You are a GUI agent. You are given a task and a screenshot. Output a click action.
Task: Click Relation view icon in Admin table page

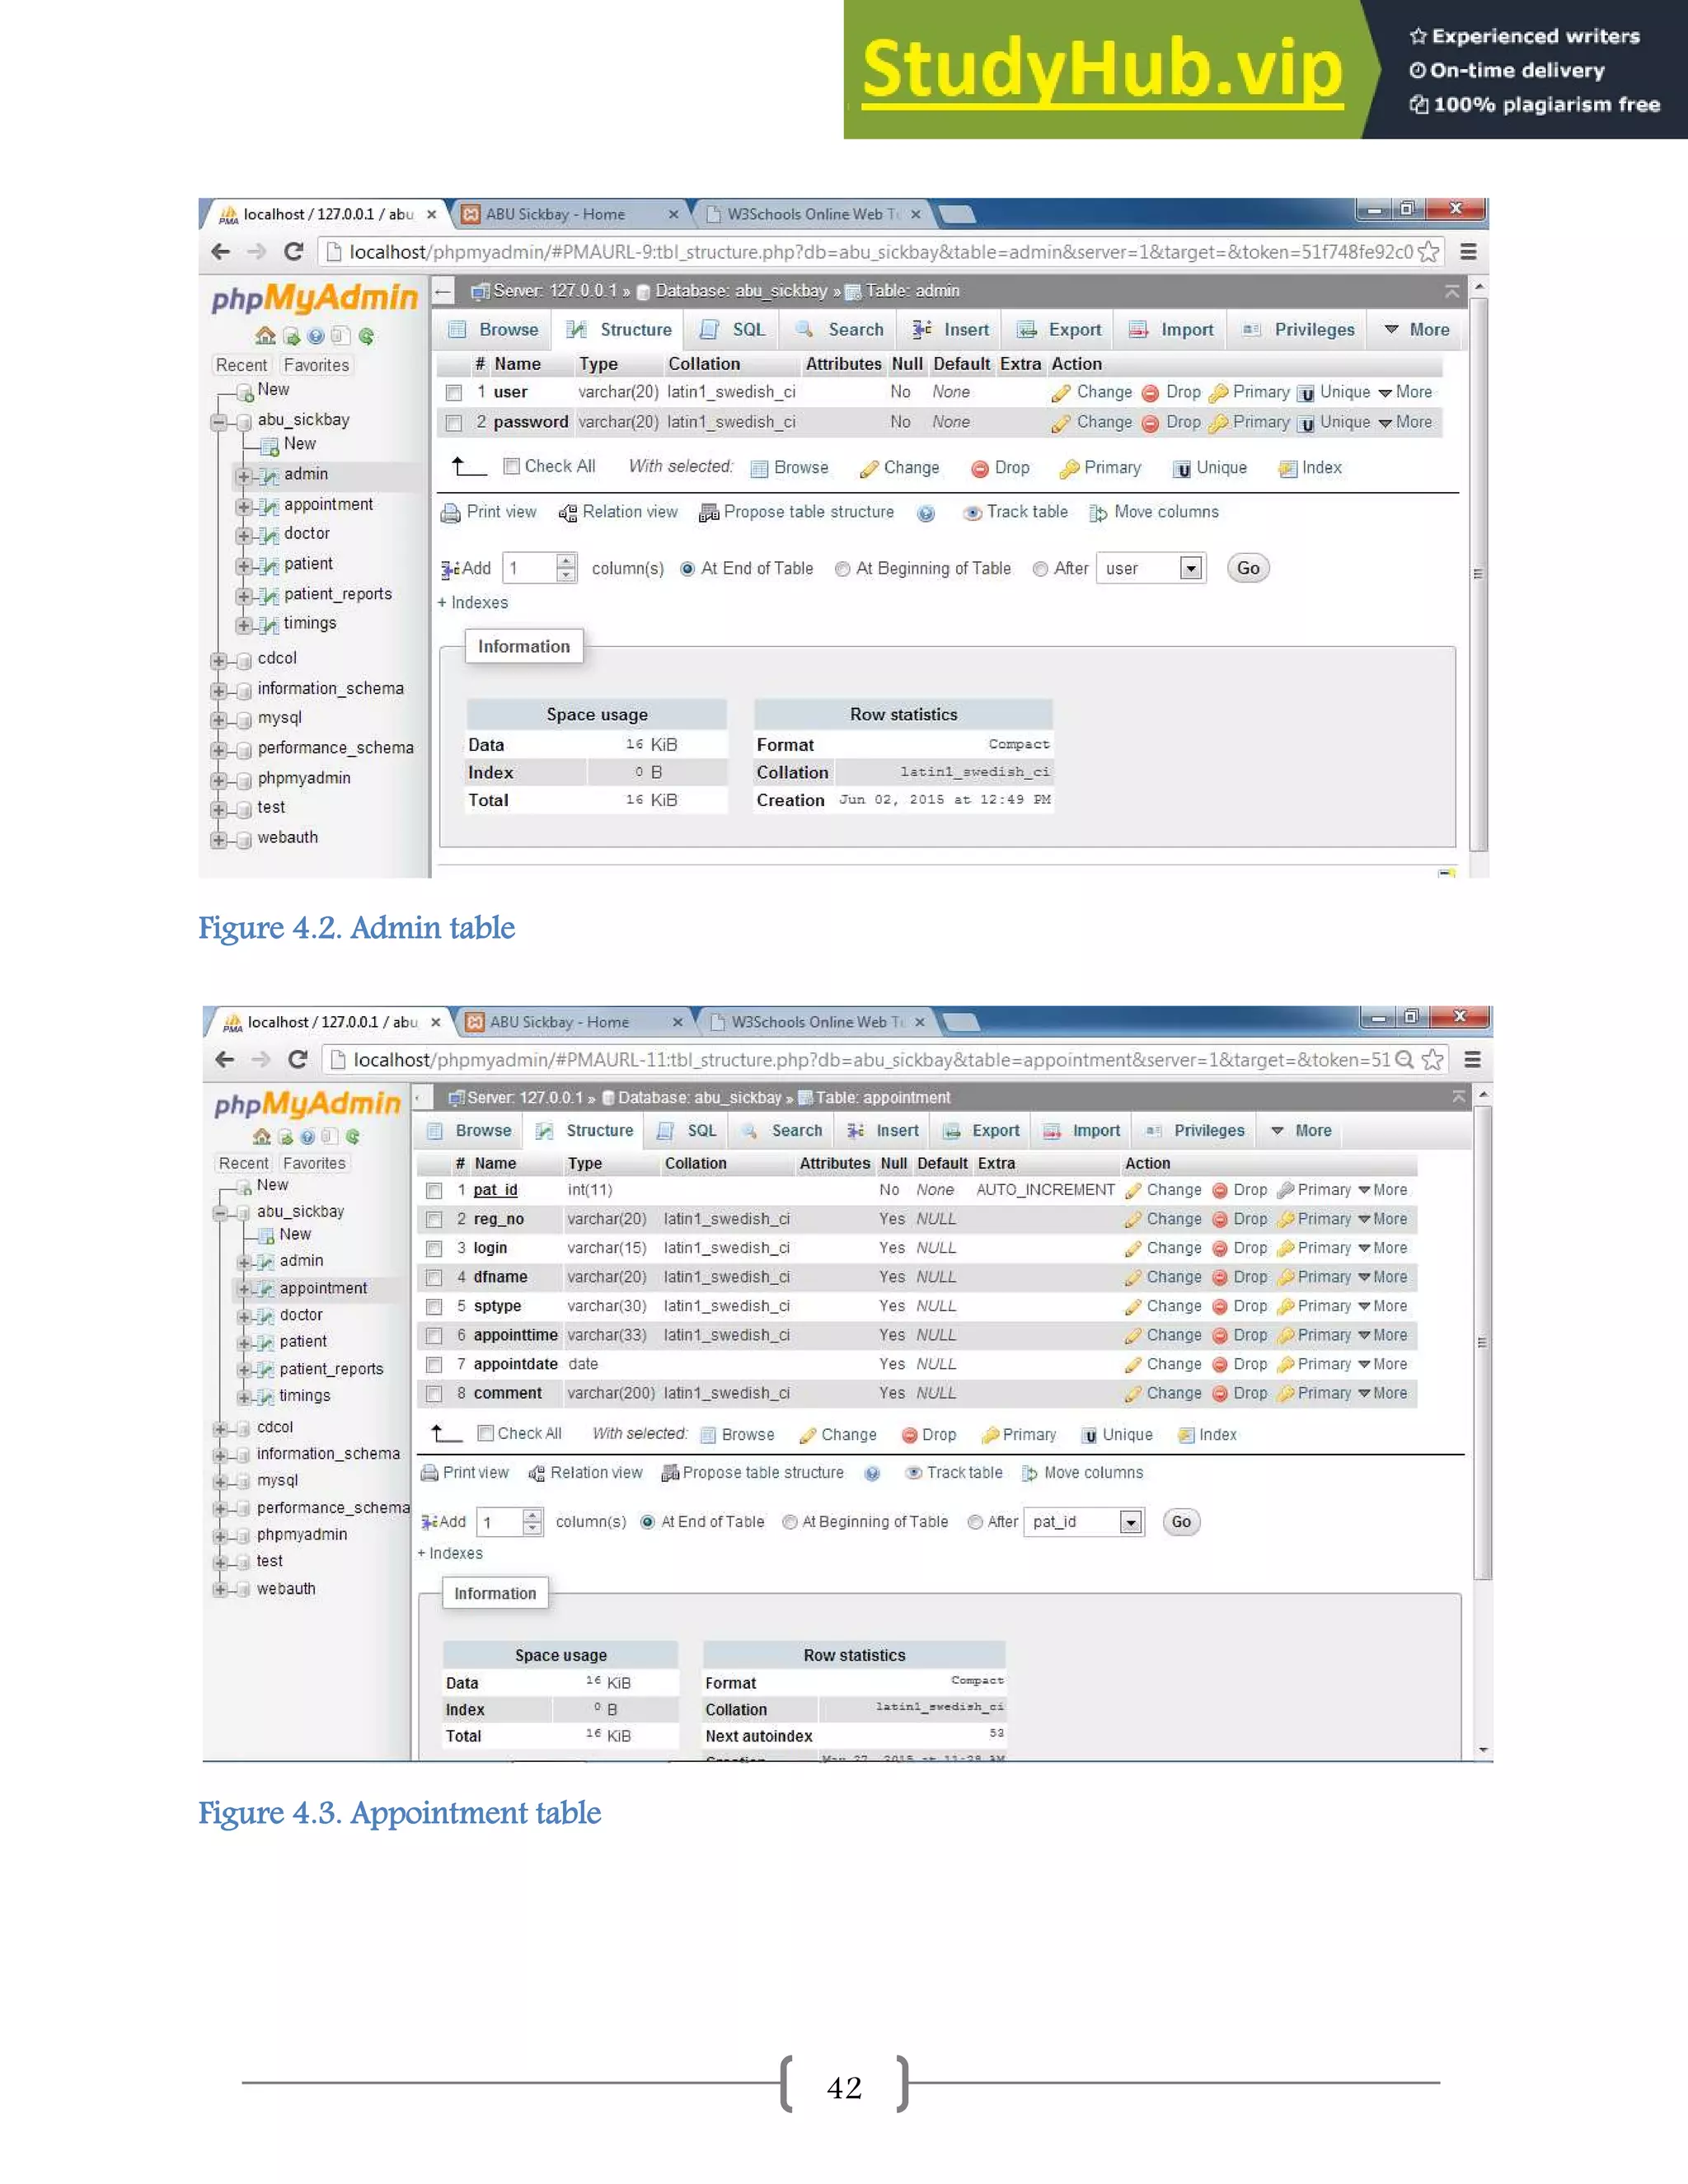[568, 513]
